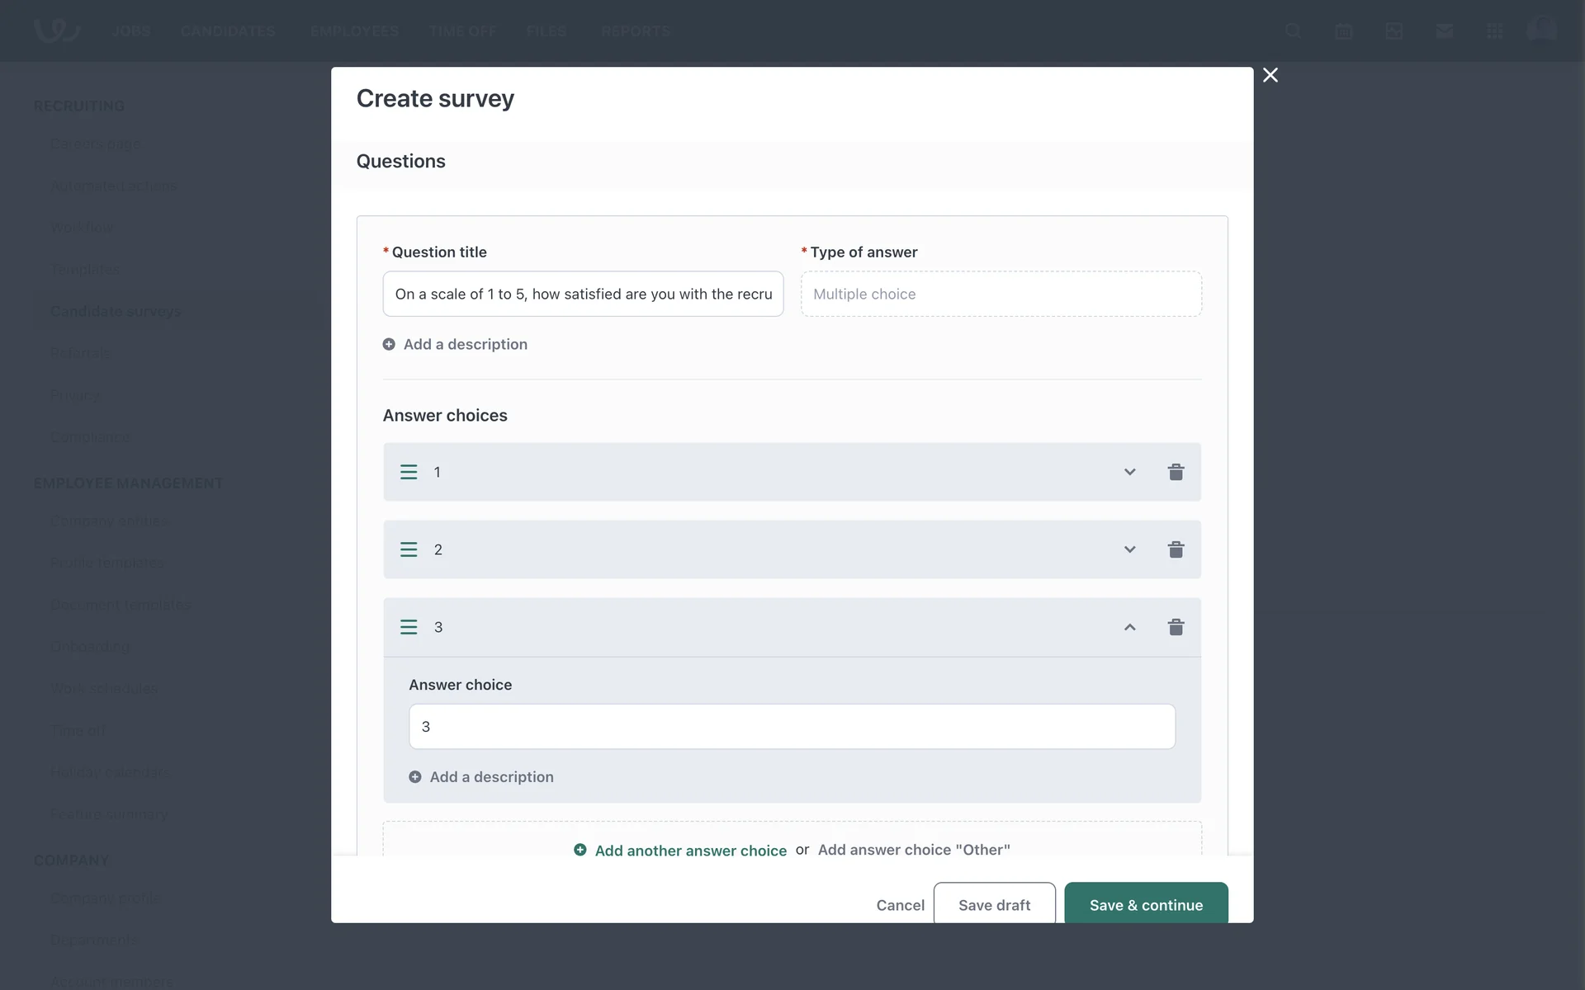Expand answer choice 2 chevron
This screenshot has width=1585, height=990.
1129,549
